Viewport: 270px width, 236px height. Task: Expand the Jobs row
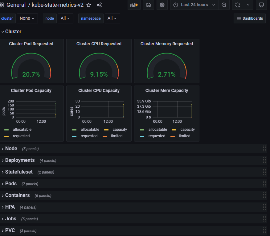point(9,219)
